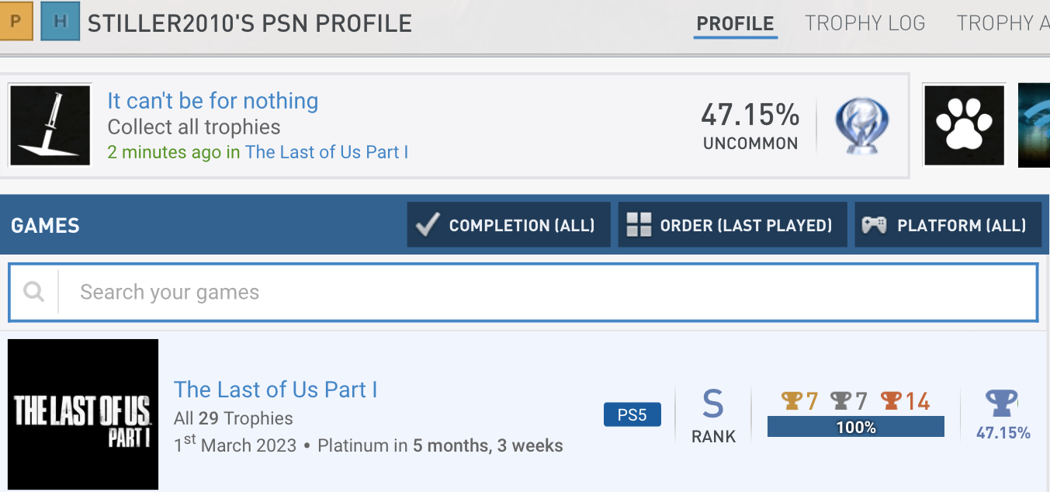Open The Last of Us Part I game title link

coord(275,389)
